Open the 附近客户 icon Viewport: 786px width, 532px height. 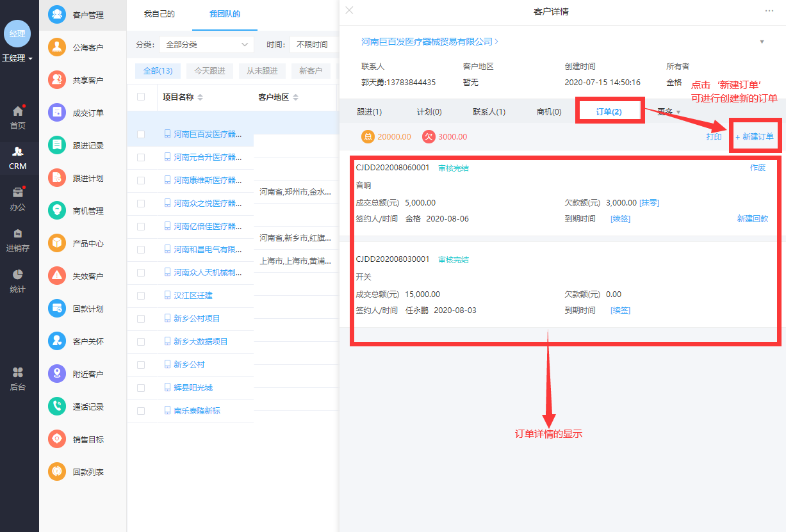pos(57,374)
